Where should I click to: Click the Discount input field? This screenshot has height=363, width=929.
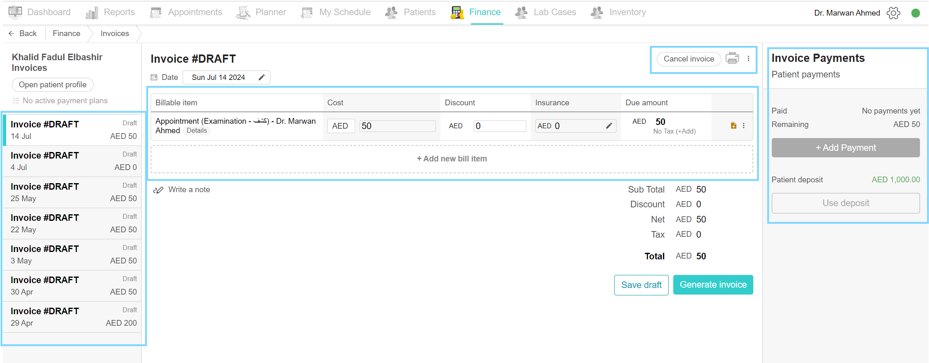click(x=500, y=126)
